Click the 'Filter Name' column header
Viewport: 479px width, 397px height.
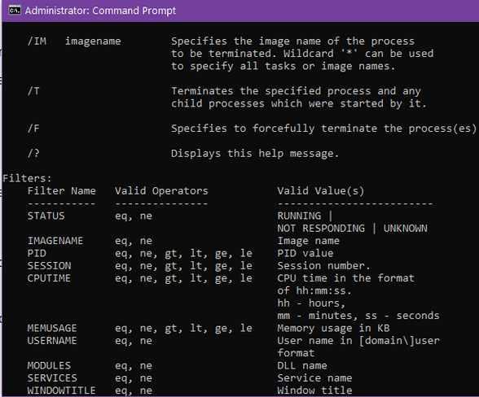pyautogui.click(x=61, y=190)
